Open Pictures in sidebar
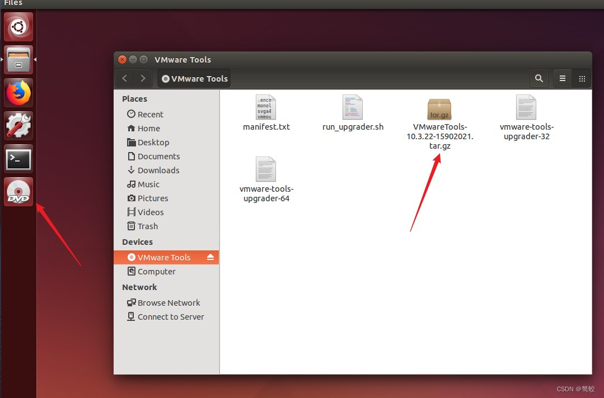This screenshot has width=604, height=398. [x=166, y=198]
